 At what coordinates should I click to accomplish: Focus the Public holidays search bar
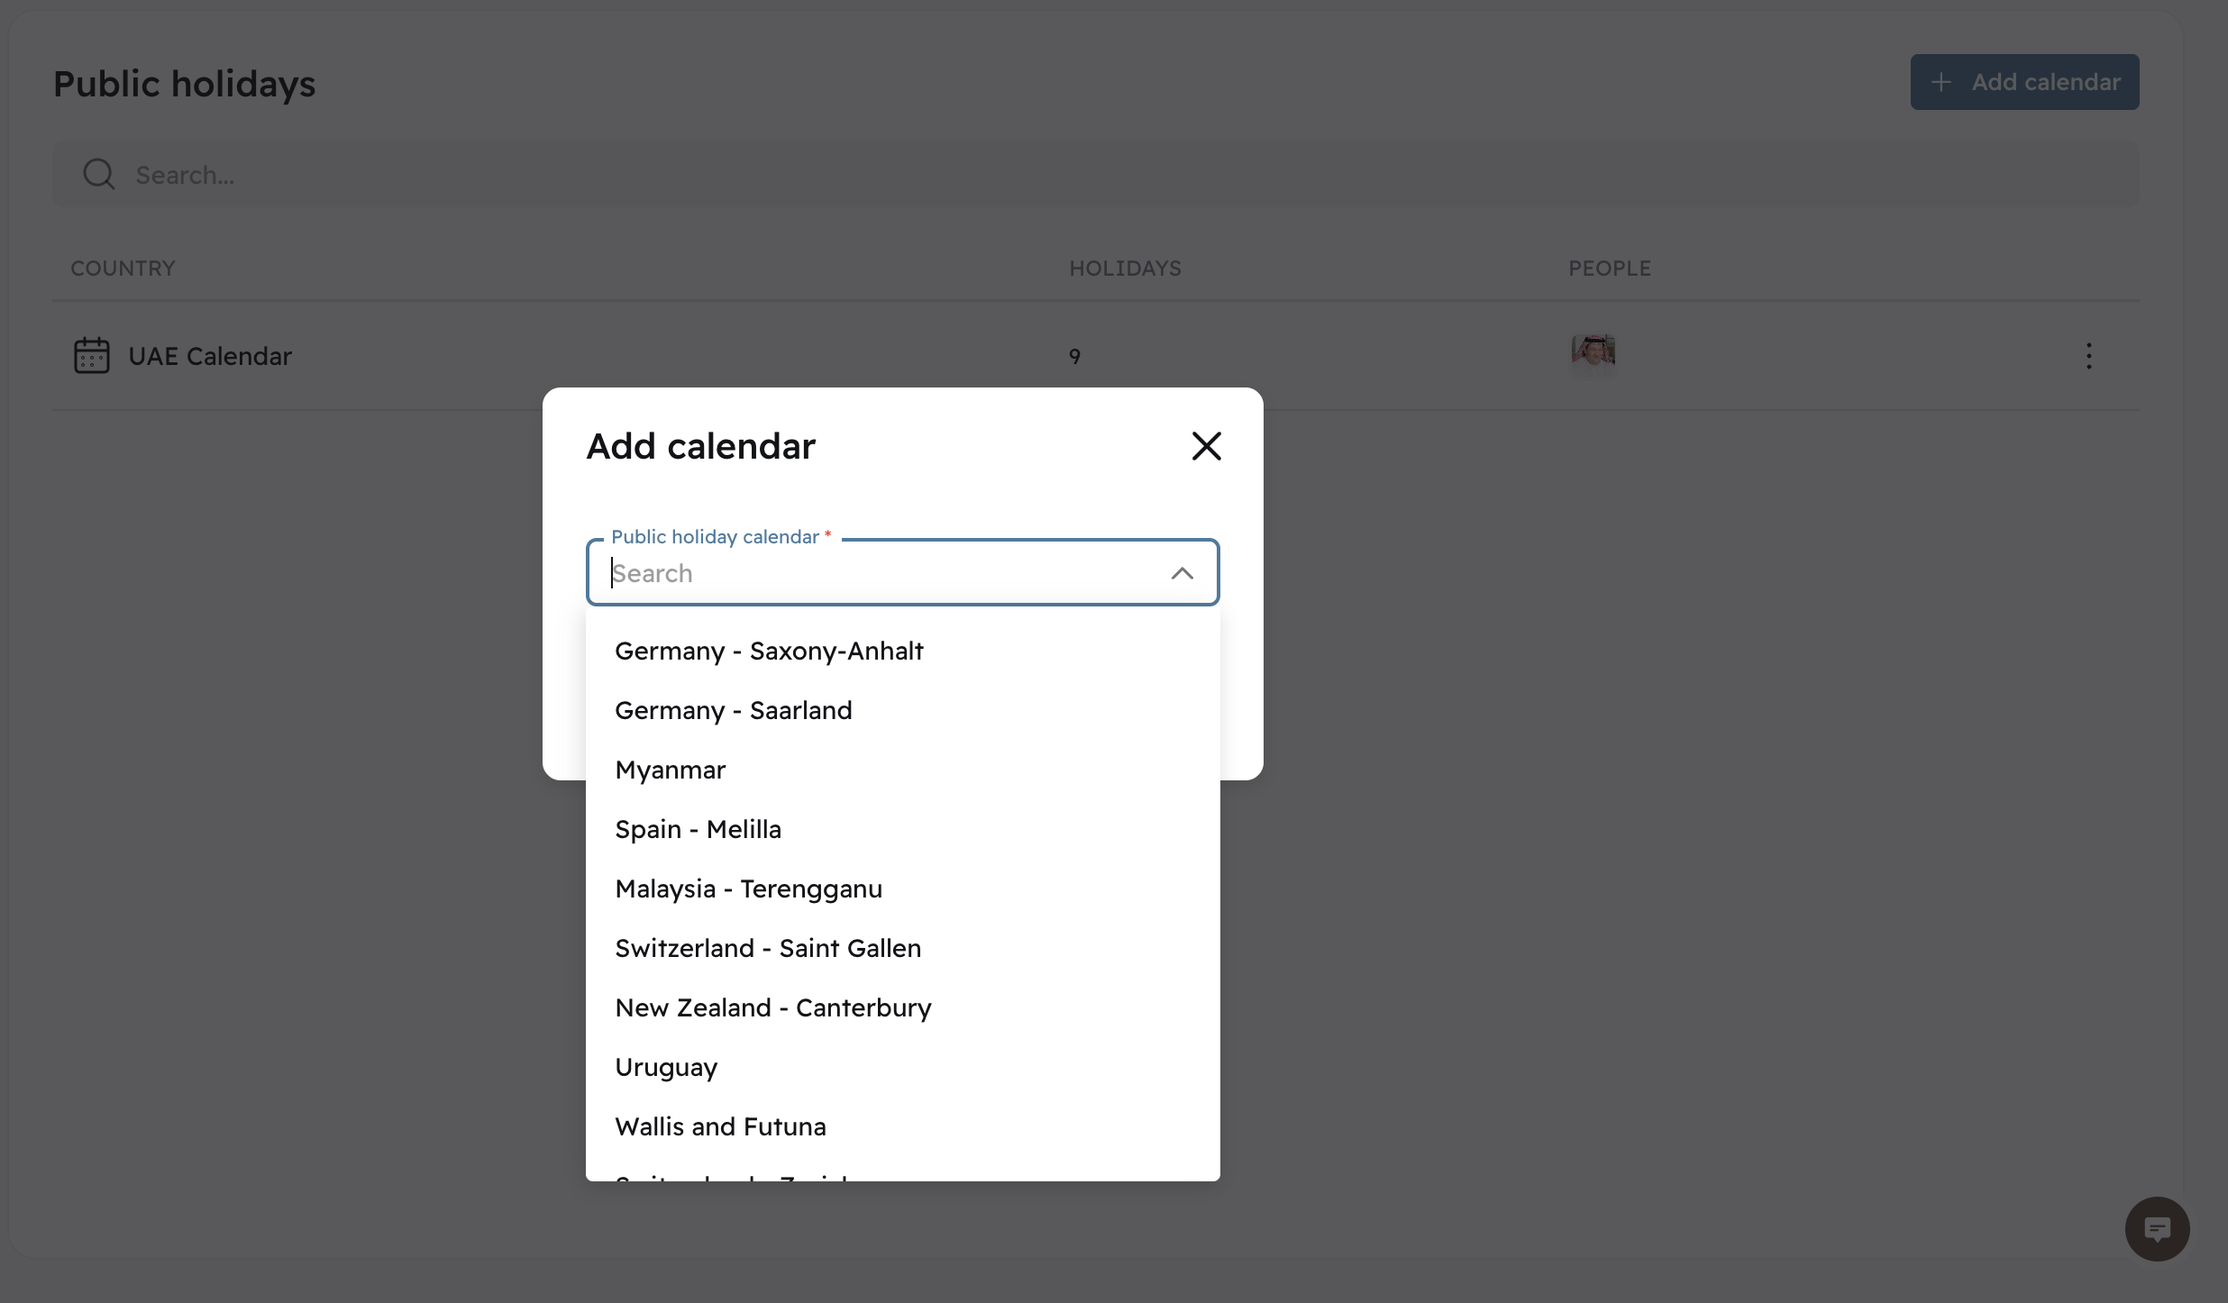1082,175
